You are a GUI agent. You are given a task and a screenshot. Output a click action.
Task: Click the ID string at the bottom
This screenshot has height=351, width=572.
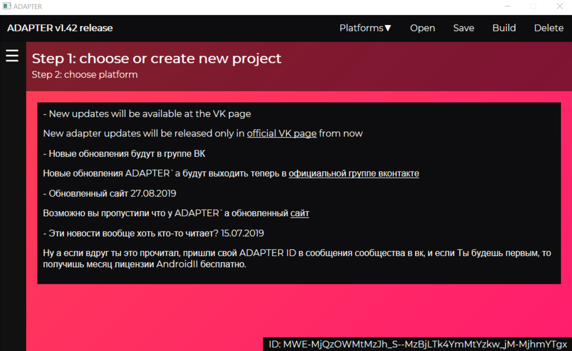pyautogui.click(x=418, y=344)
